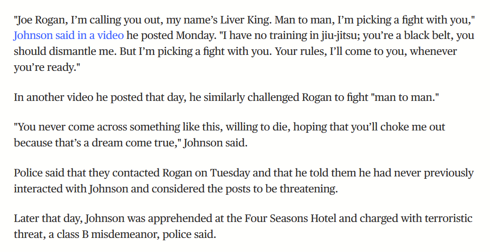Click the word "Tuesday"
The width and height of the screenshot is (490, 252).
pos(230,173)
